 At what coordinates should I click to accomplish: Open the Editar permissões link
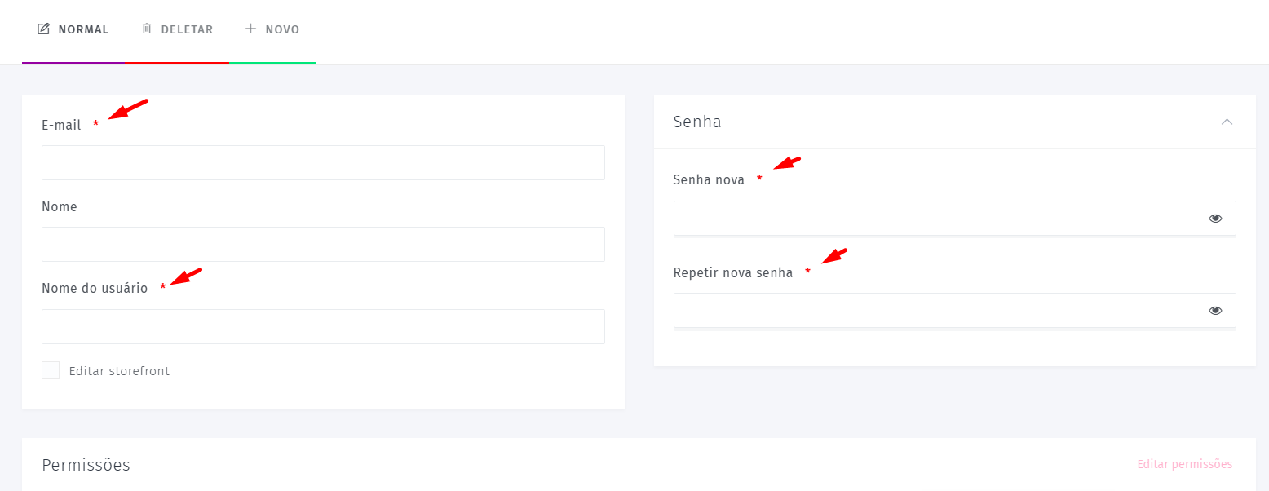click(1184, 464)
